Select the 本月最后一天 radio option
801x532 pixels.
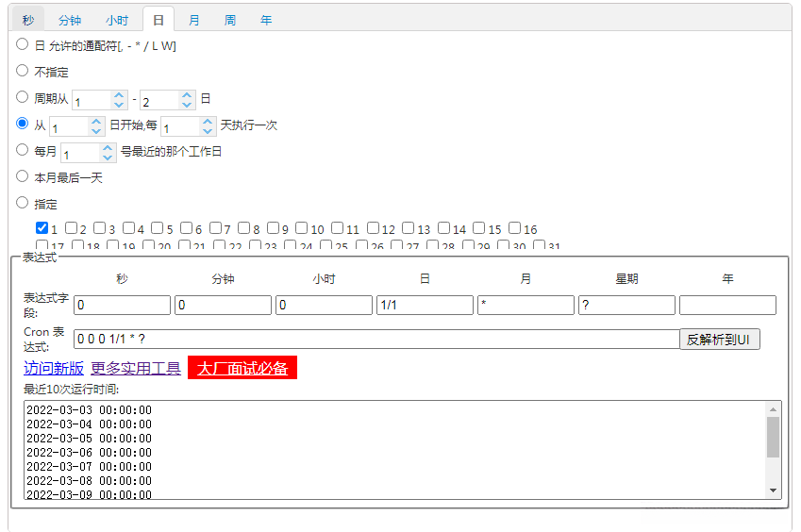tap(22, 176)
